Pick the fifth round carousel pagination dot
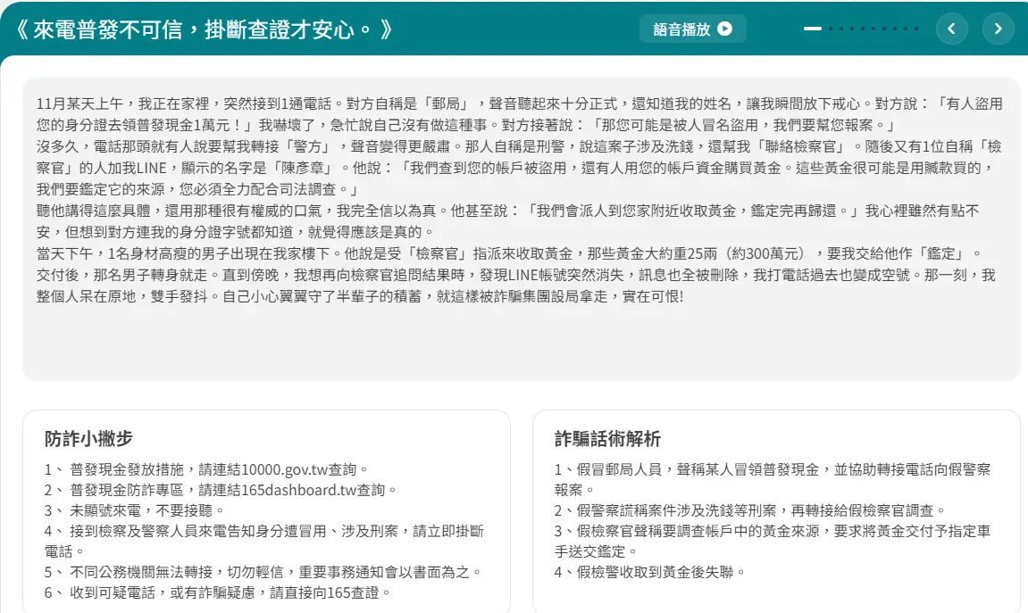This screenshot has height=613, width=1028. (x=873, y=29)
